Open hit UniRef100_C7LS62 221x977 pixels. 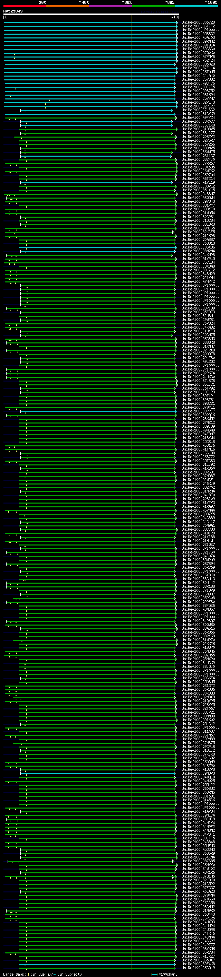[198, 110]
